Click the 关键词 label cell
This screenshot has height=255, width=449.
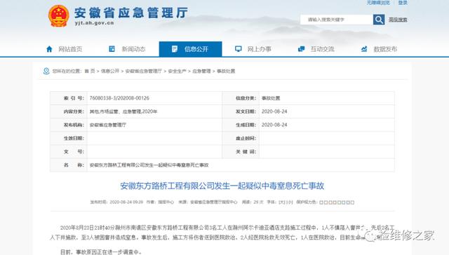pos(241,152)
